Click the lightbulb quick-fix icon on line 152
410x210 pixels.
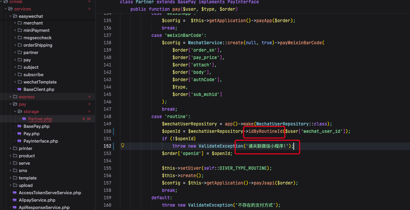click(x=123, y=146)
